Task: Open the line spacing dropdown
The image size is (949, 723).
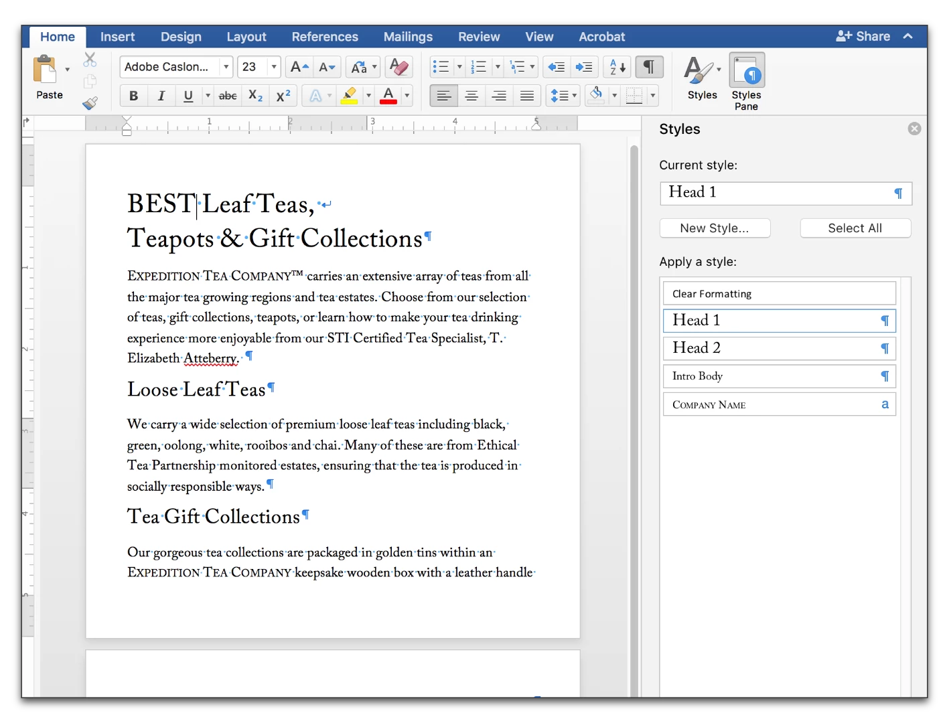Action: click(x=563, y=96)
